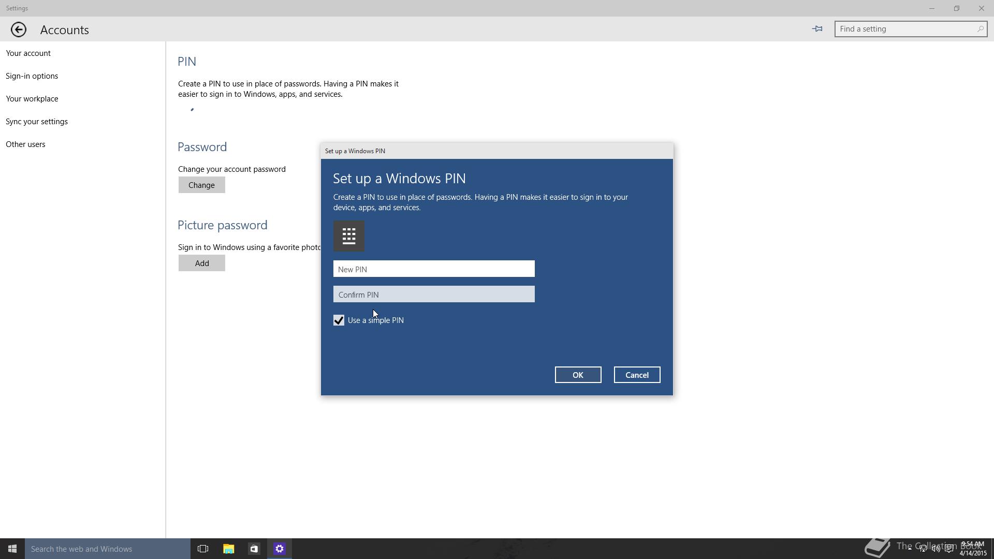Viewport: 994px width, 559px height.
Task: Restore down the Settings window
Action: point(956,8)
